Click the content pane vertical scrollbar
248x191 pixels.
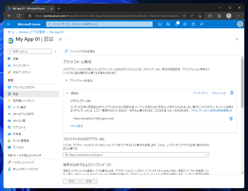coord(242,83)
